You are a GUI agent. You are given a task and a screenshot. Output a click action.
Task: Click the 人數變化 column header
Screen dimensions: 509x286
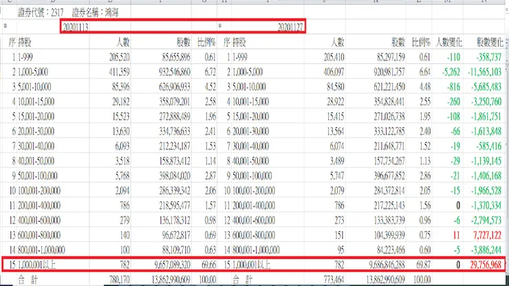pos(448,42)
